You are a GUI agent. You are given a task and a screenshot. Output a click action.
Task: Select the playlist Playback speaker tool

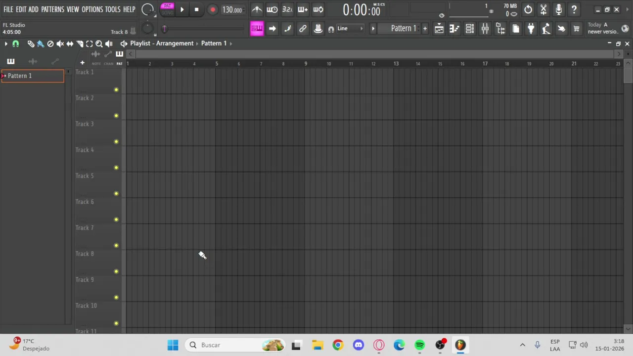pos(109,44)
